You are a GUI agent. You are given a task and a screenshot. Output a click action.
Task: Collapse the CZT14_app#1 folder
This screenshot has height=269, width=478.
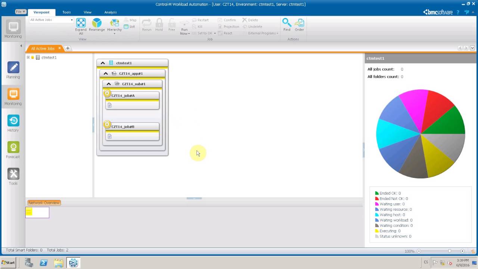click(x=106, y=74)
